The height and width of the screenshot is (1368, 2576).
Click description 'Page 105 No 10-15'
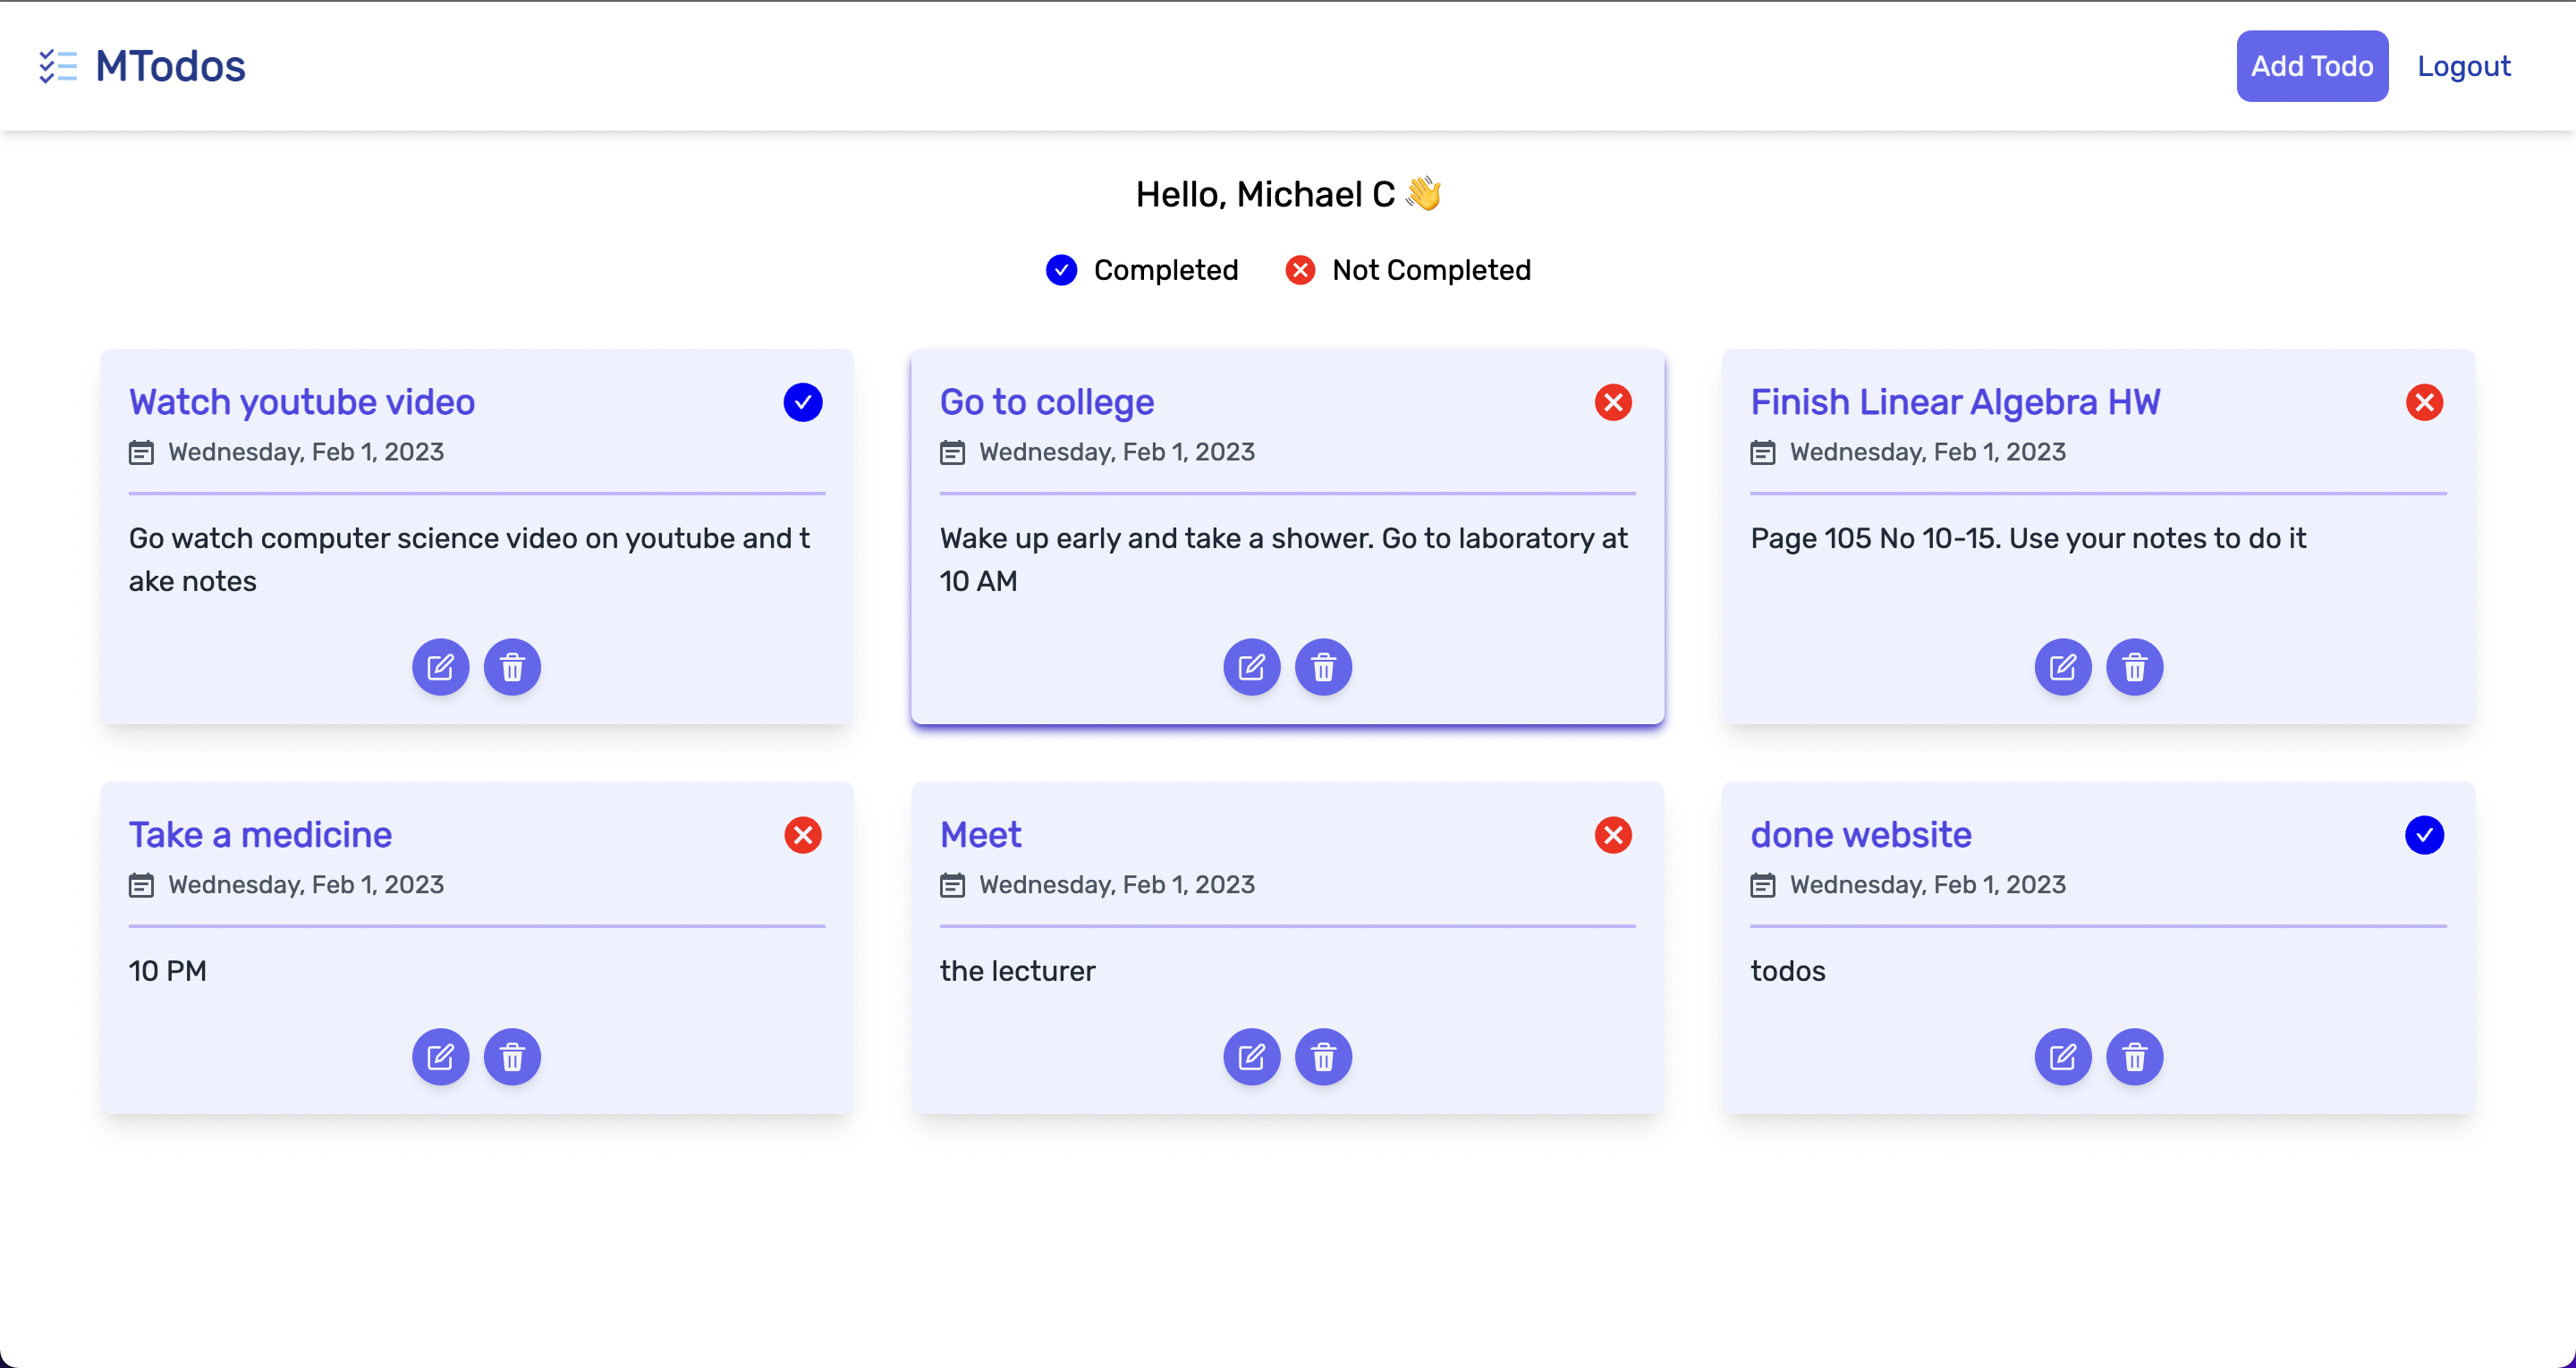pos(2028,539)
